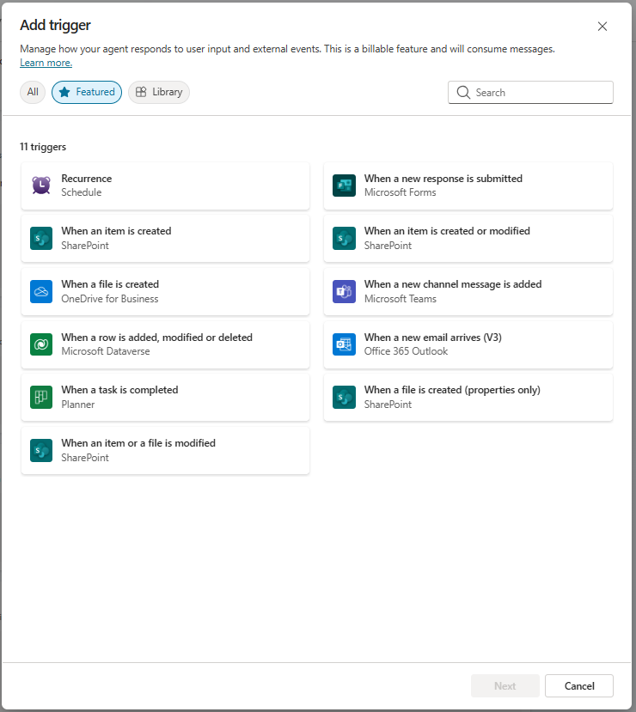Viewport: 636px width, 712px height.
Task: Select the Featured filter tab
Action: click(x=87, y=92)
